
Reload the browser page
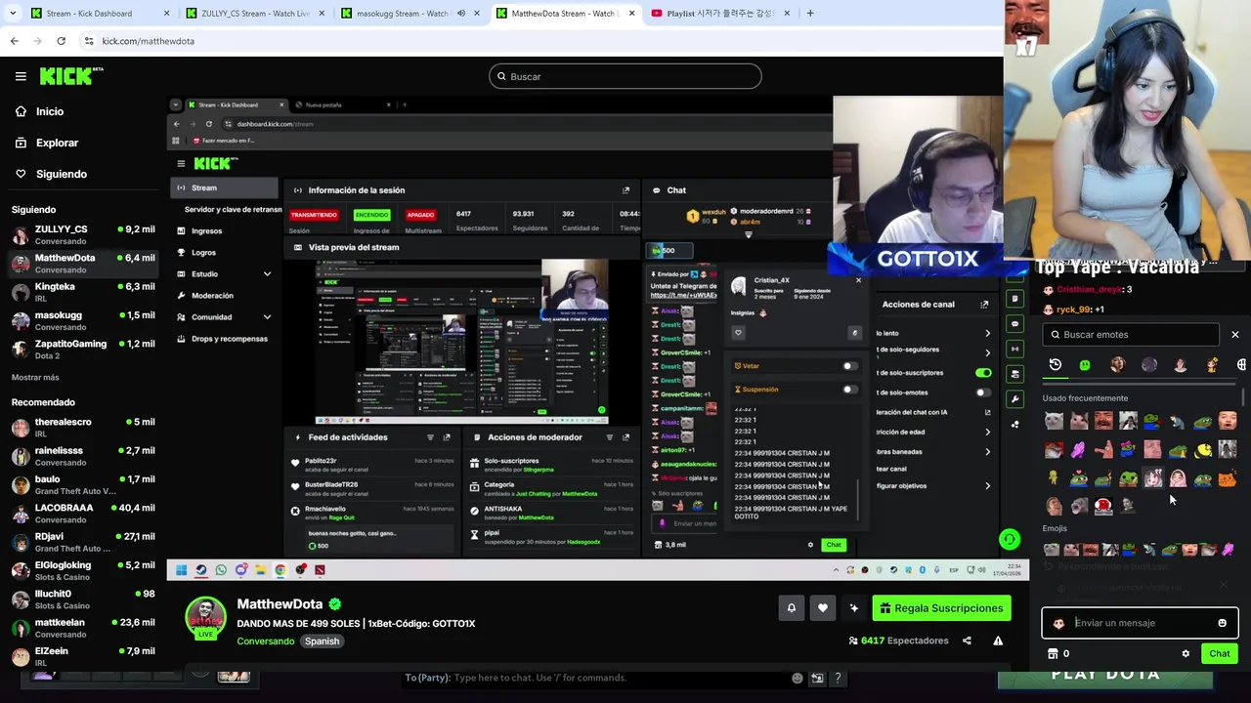[61, 41]
